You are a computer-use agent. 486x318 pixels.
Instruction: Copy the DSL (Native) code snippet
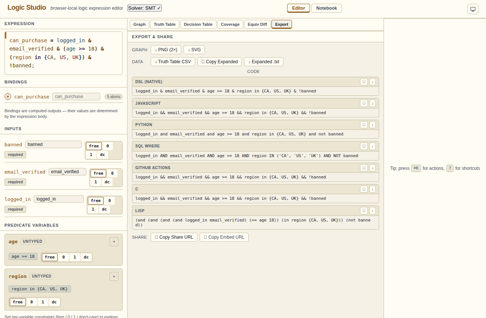click(x=364, y=82)
